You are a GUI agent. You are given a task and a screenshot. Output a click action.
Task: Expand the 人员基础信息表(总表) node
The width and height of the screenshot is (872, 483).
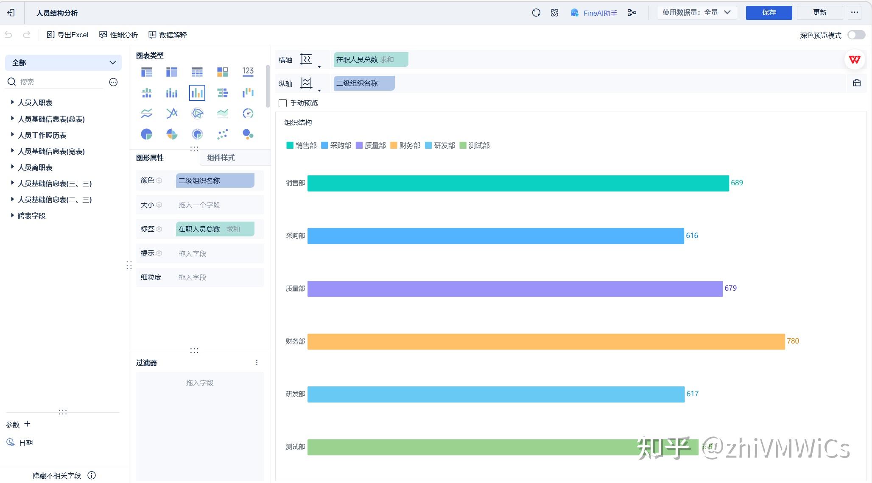coord(12,119)
